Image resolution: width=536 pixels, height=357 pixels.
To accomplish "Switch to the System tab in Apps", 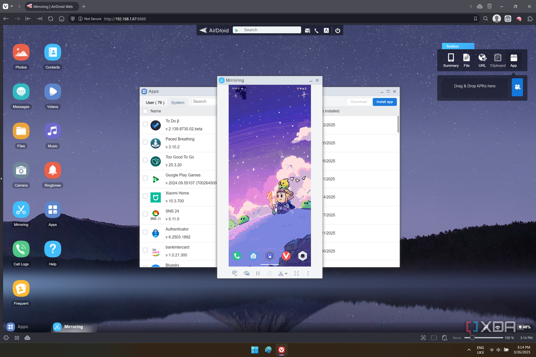I will 178,102.
